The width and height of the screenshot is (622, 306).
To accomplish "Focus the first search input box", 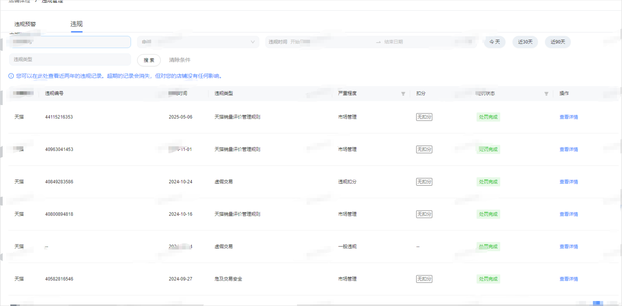I will (70, 42).
